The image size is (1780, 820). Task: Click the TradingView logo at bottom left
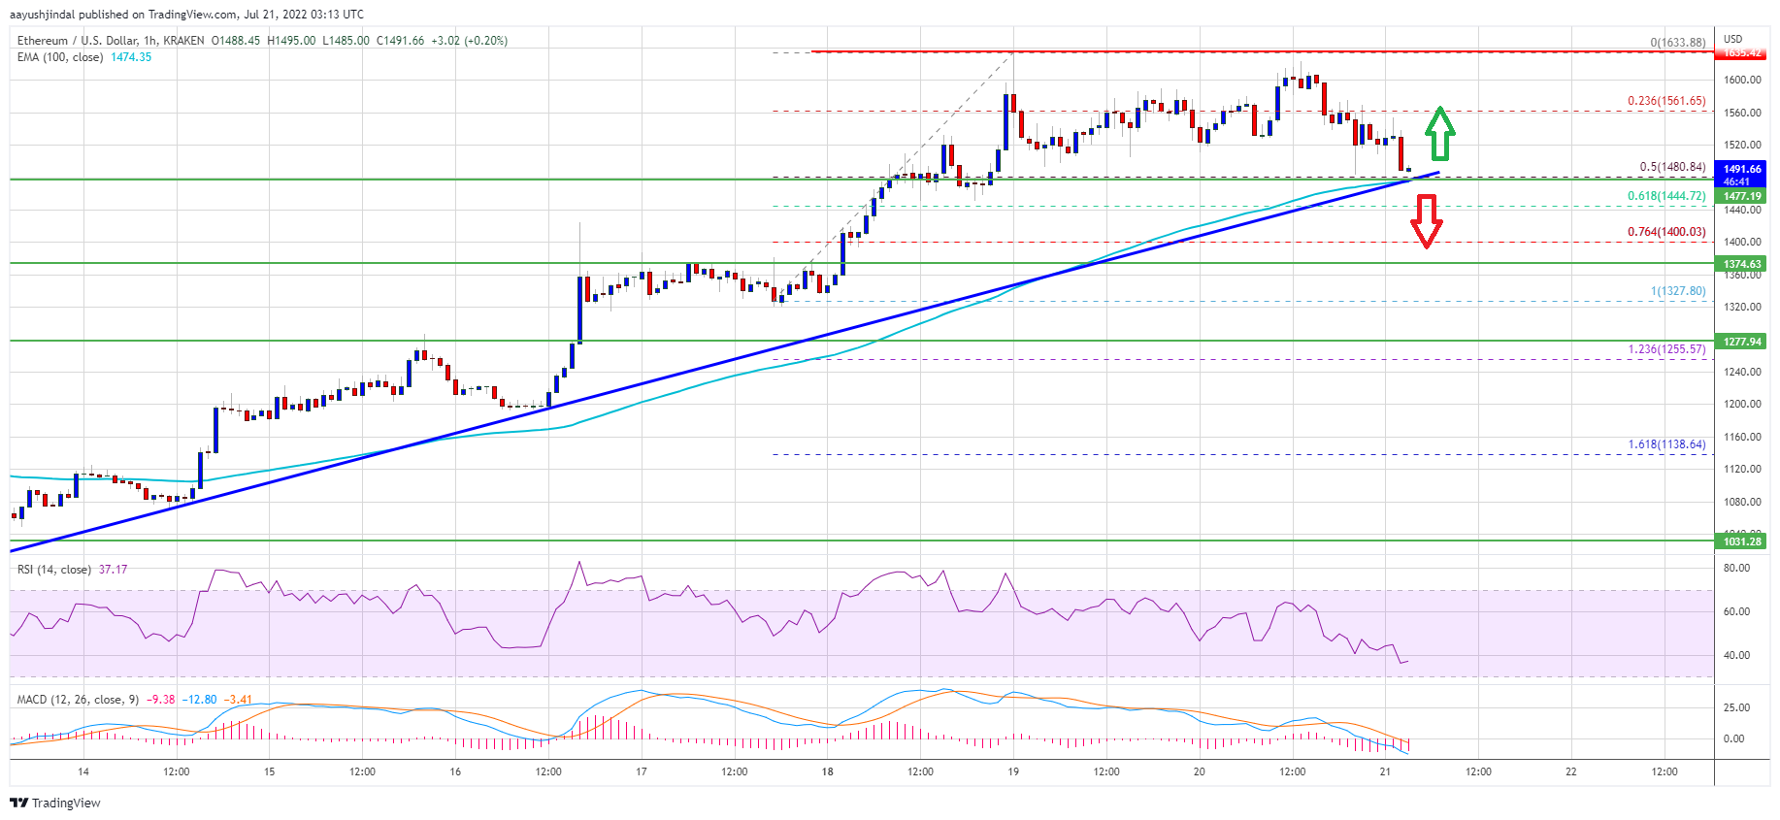coord(55,803)
